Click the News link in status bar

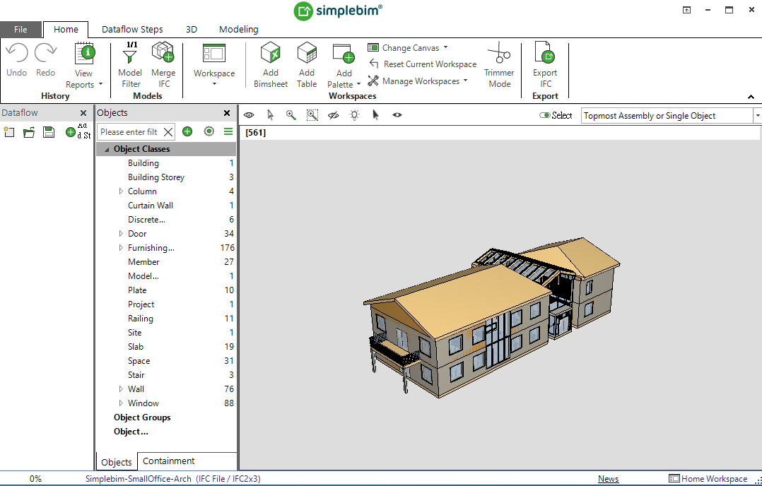pos(608,479)
